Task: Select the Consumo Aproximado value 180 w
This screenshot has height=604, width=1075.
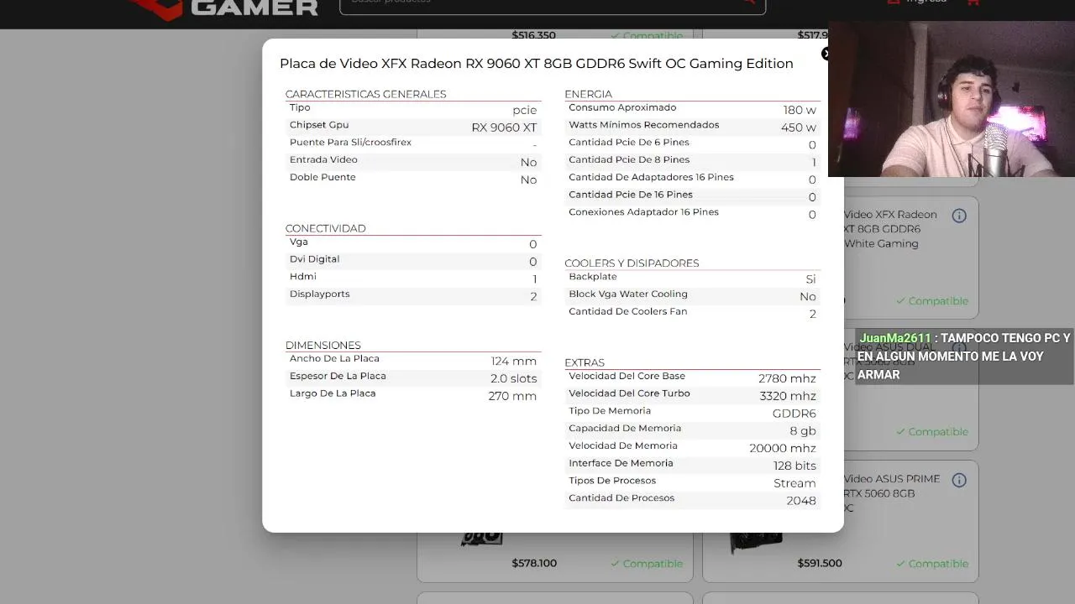Action: pyautogui.click(x=800, y=110)
